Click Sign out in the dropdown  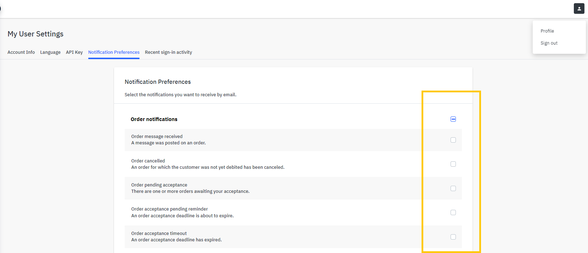point(549,43)
